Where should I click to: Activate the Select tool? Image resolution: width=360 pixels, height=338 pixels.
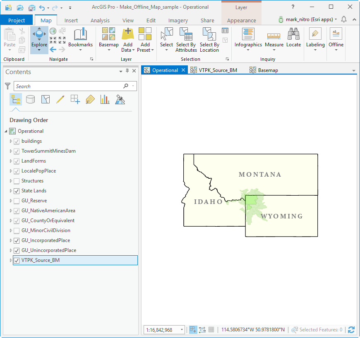click(x=166, y=39)
